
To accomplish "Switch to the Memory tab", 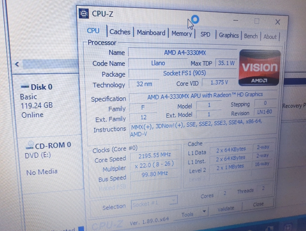I will point(182,34).
